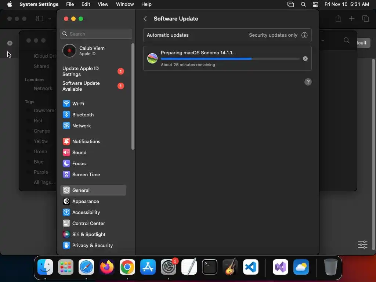Viewport: 376px width, 282px height.
Task: Show tab overview in background Safari window
Action: (365, 18)
